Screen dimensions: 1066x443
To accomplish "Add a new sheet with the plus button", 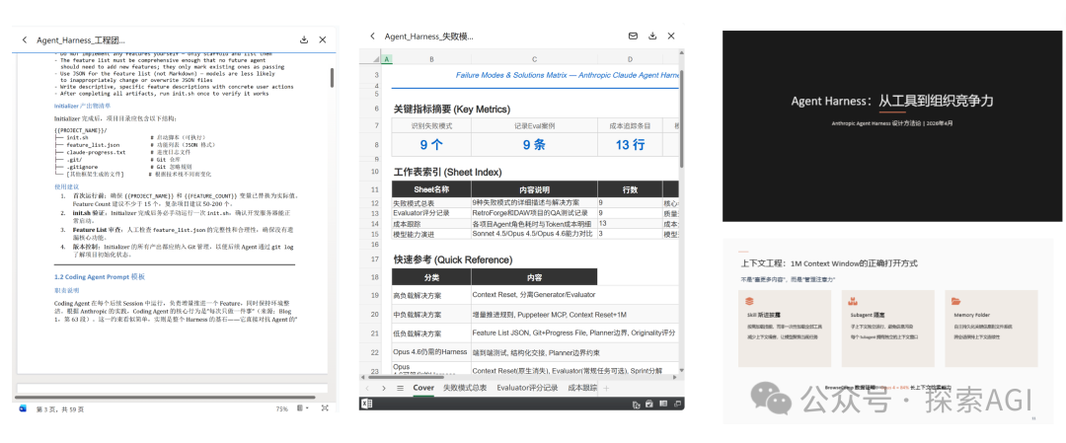I will [606, 388].
